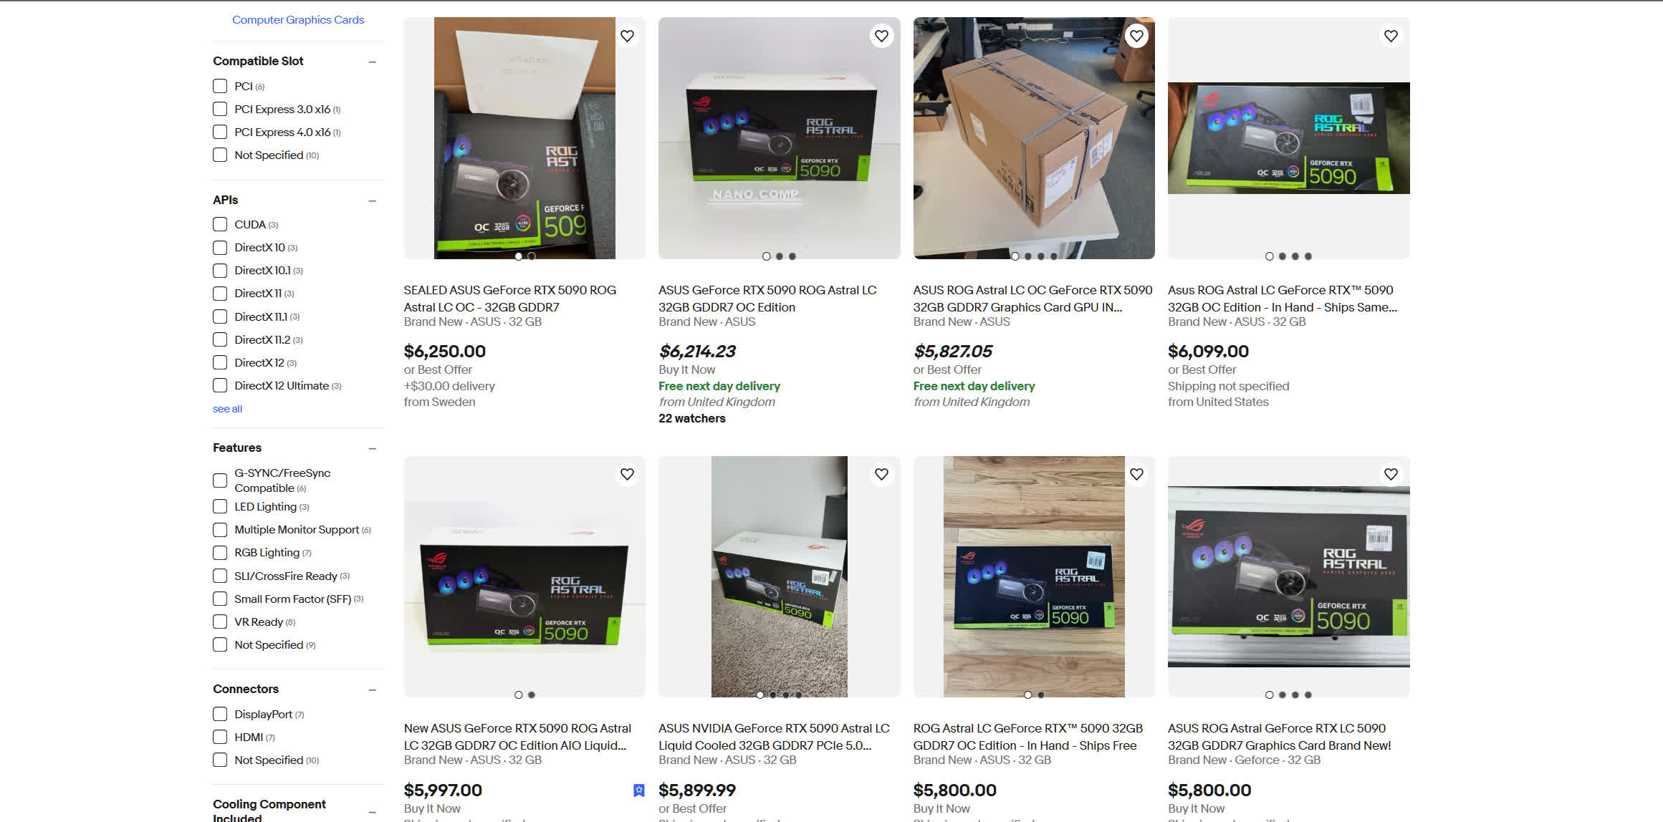
Task: Add SEALED ASUS RTX 5090 listing to watchlist
Action: coord(627,36)
